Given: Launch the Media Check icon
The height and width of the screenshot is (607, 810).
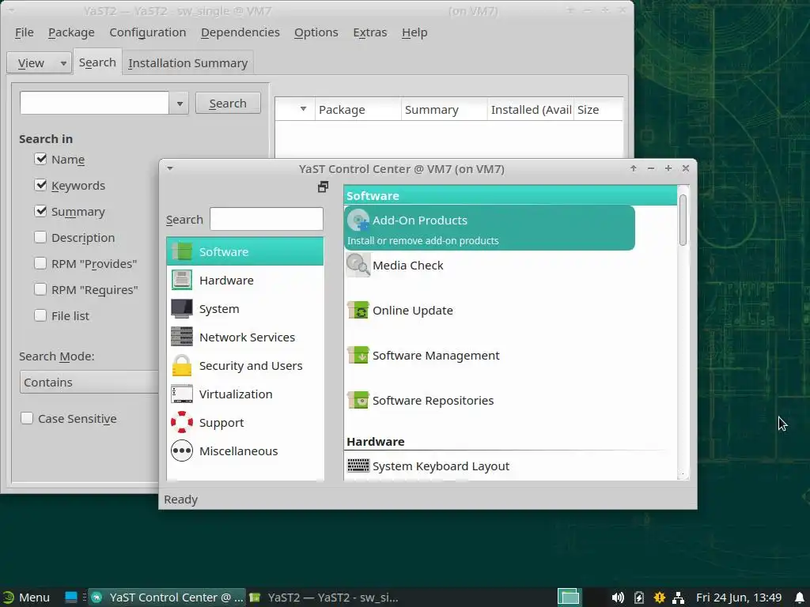Looking at the screenshot, I should click(358, 266).
